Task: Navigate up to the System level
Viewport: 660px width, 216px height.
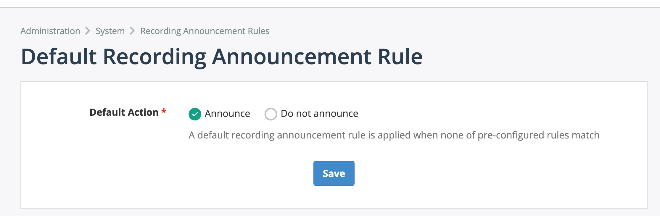Action: click(x=110, y=31)
